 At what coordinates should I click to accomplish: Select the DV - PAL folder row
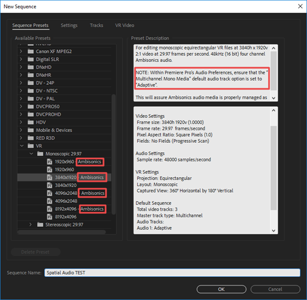point(64,99)
